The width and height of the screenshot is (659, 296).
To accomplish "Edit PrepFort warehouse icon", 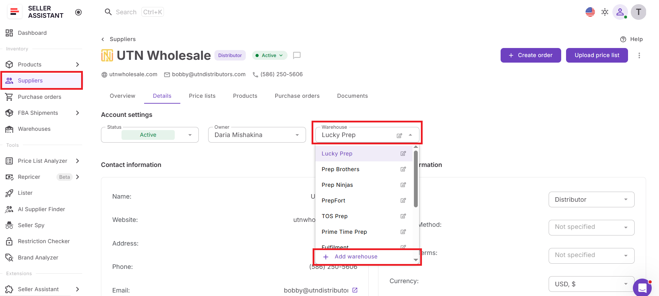I will pyautogui.click(x=403, y=200).
